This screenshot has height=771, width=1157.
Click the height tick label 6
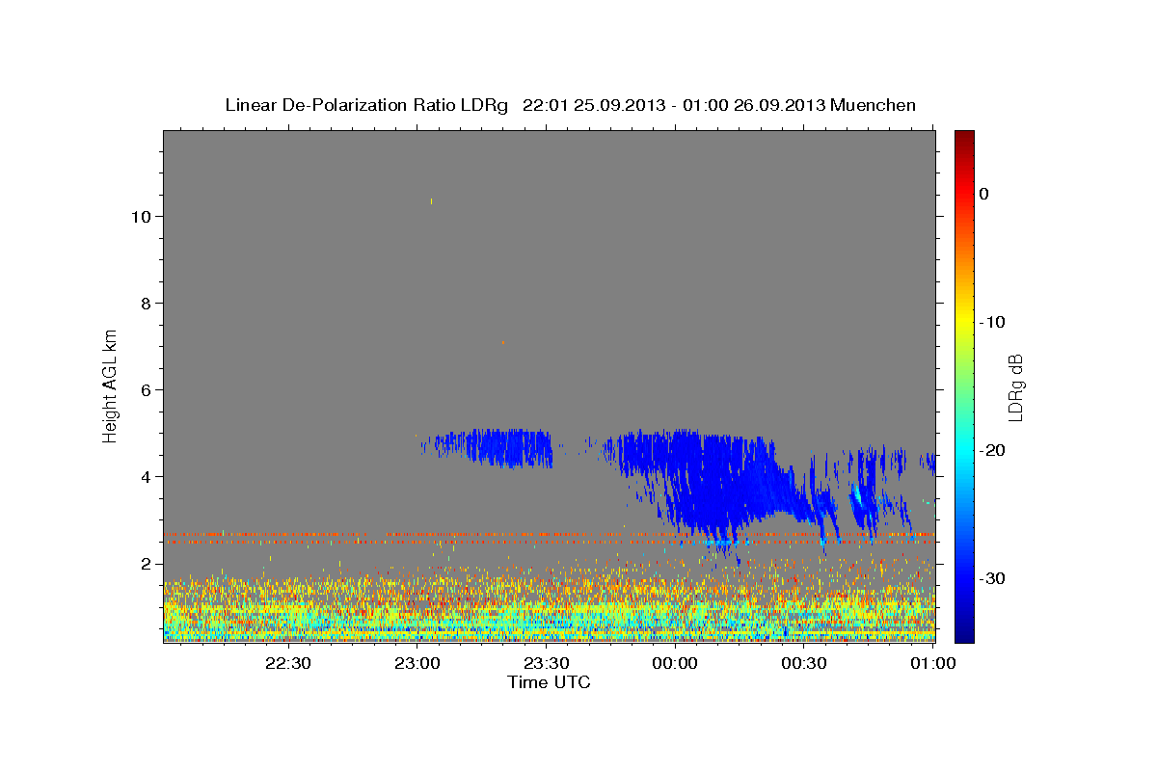coord(146,390)
